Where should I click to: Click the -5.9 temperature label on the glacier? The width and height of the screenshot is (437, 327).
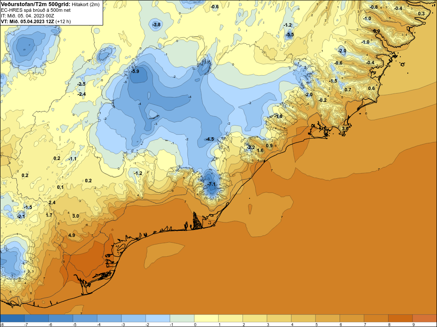pyautogui.click(x=135, y=71)
